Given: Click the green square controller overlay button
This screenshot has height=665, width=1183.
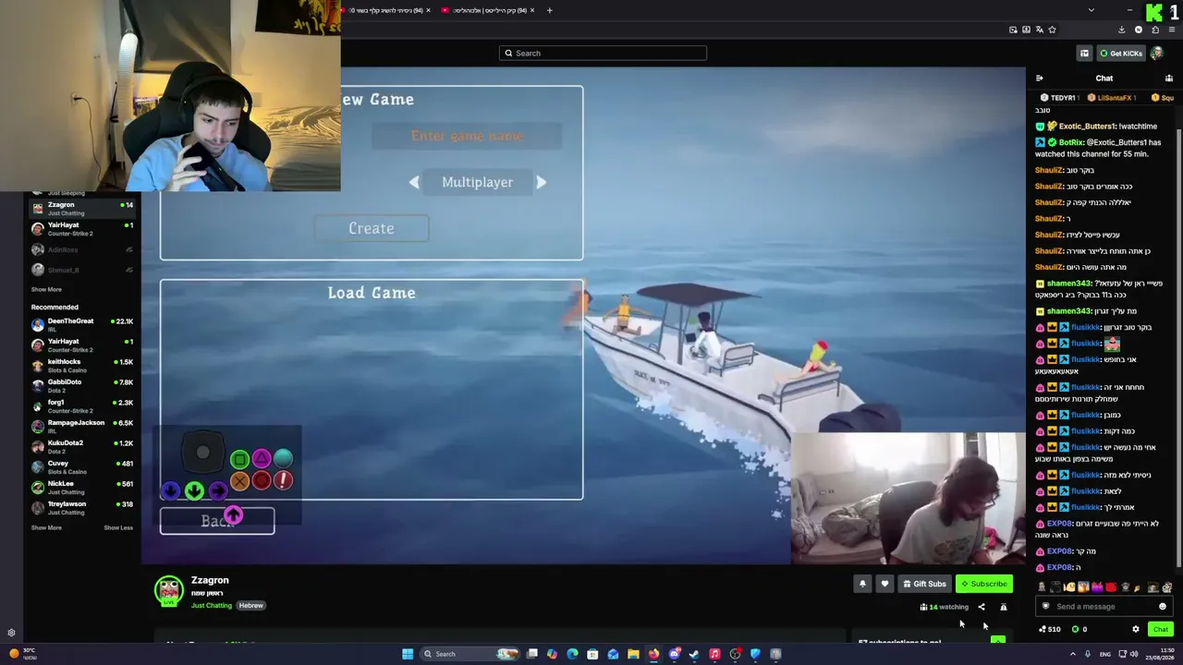Looking at the screenshot, I should point(239,459).
